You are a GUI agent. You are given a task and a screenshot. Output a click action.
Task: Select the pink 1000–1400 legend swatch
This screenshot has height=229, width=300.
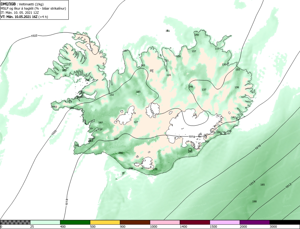pyautogui.click(x=165, y=222)
